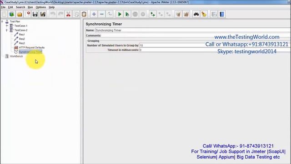Viewport: 291px width, 164px height.
Task: Click the Clear All results icon
Action: pyautogui.click(x=186, y=14)
